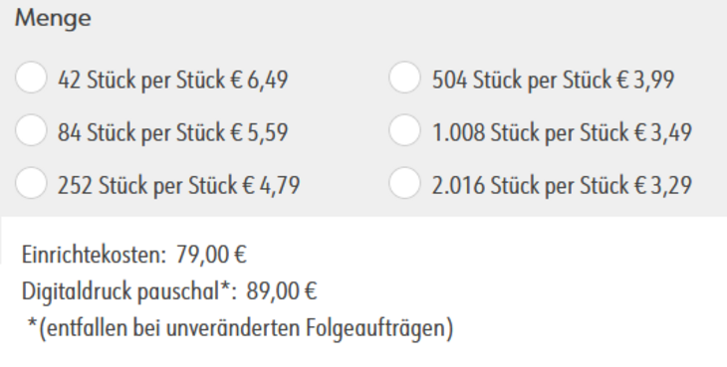Click the '504 Stück per Stück € 3,99' label

pos(553,81)
